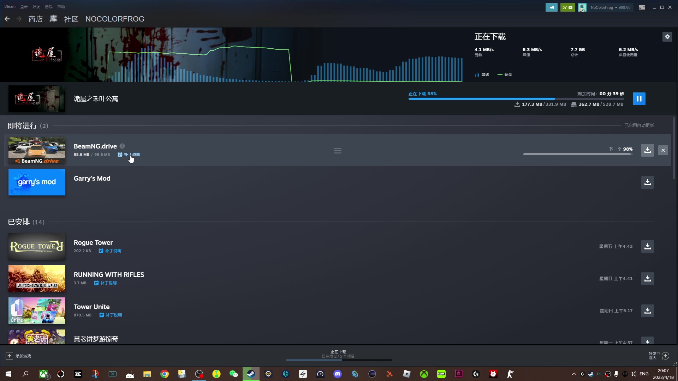
Task: Open Chrome from the taskbar
Action: pyautogui.click(x=165, y=374)
